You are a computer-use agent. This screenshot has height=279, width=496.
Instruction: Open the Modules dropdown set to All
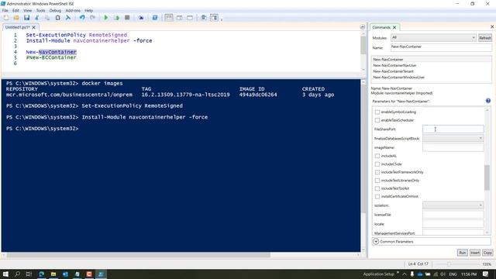(433, 38)
